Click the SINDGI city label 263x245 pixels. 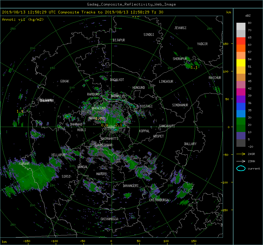tap(149, 35)
